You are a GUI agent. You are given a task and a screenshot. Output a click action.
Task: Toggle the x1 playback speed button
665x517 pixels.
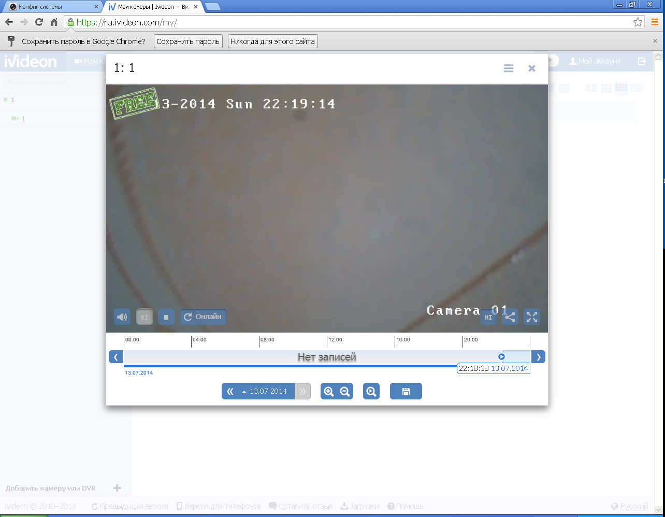coord(144,317)
